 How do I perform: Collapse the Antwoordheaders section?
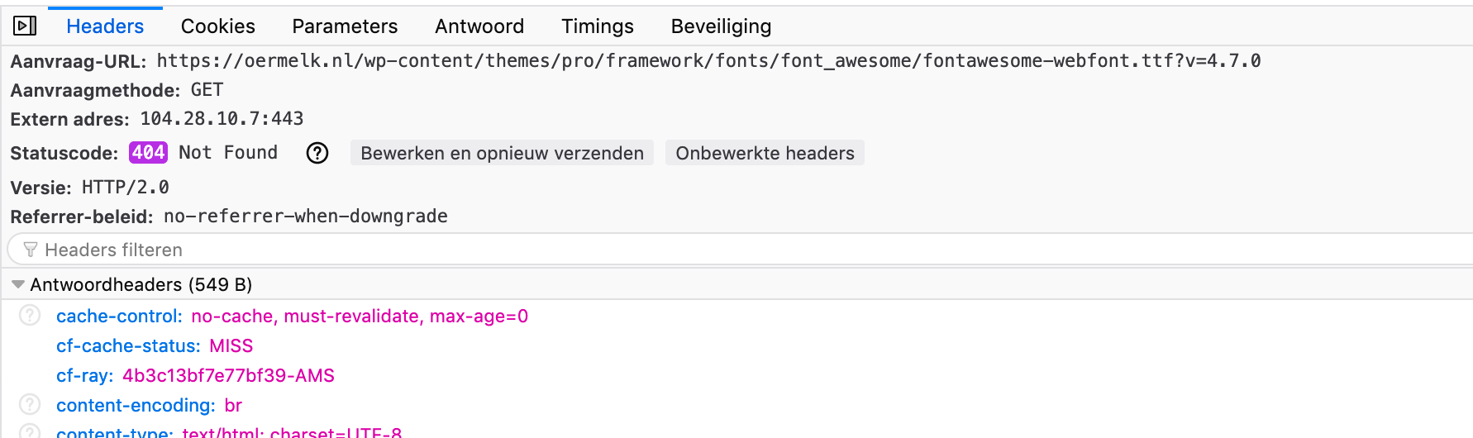17,284
